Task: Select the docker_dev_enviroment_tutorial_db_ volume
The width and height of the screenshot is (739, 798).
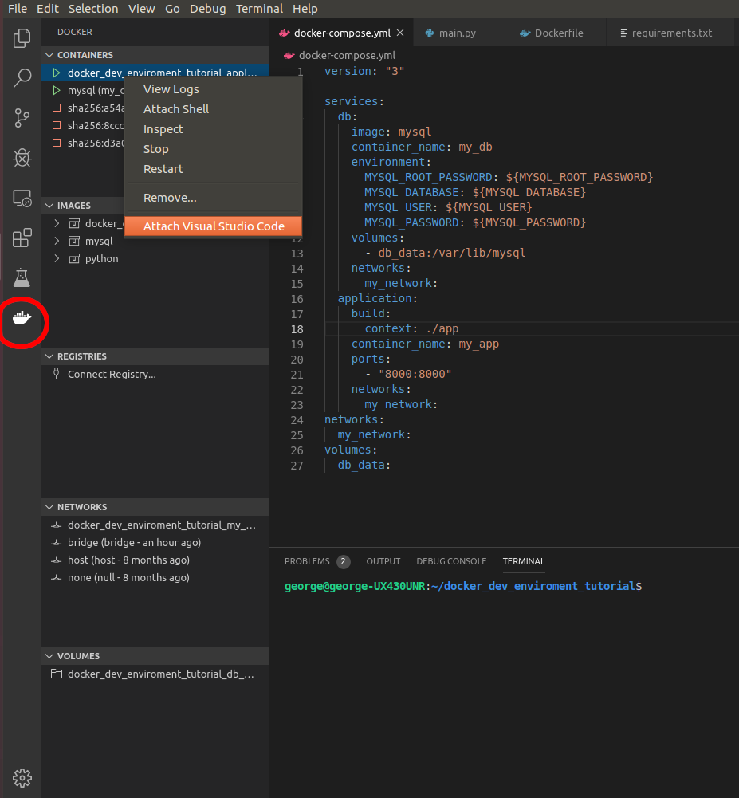Action: 155,674
